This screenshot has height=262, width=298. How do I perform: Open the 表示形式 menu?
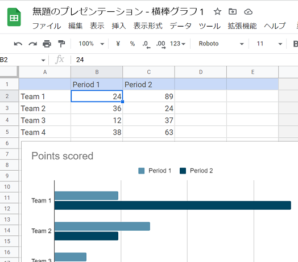click(148, 26)
